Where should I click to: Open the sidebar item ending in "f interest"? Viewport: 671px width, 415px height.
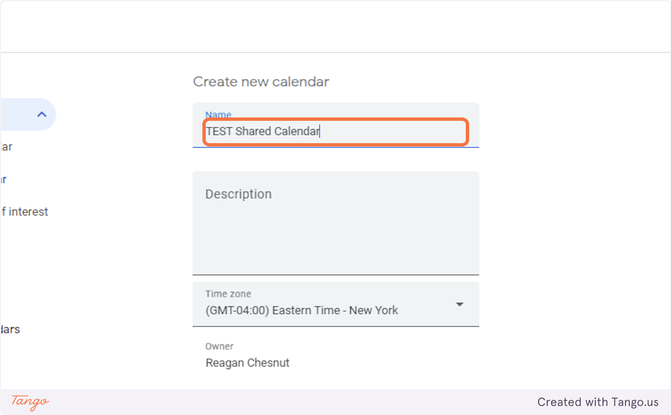[25, 212]
